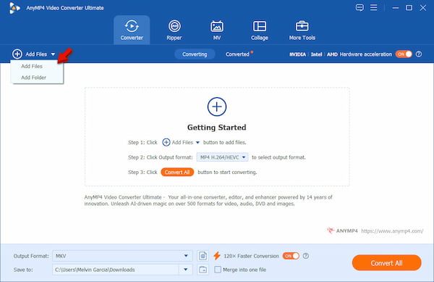The width and height of the screenshot is (434, 282).
Task: Open hardware acceleration help icon
Action: 419,54
